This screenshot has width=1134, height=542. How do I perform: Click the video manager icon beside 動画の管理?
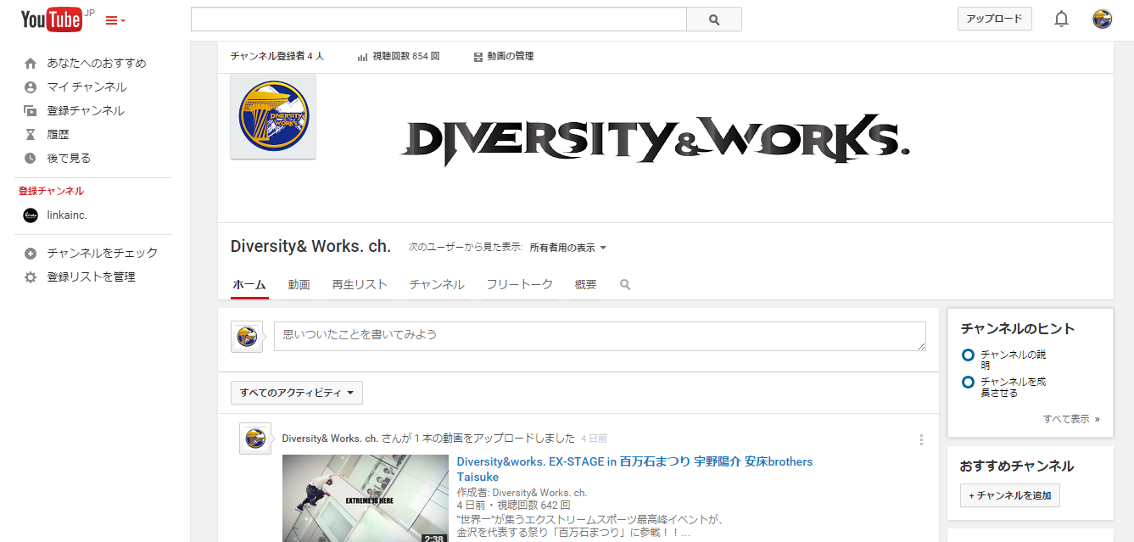click(478, 57)
